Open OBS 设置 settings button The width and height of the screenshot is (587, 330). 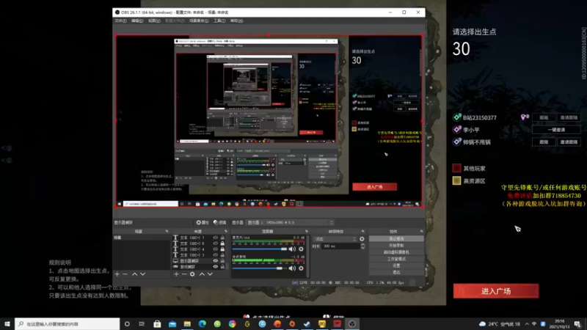point(396,265)
